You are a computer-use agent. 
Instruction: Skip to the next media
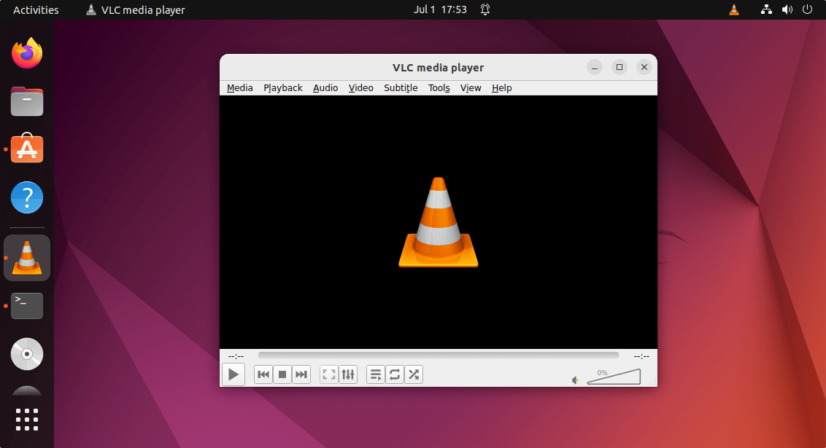tap(301, 374)
